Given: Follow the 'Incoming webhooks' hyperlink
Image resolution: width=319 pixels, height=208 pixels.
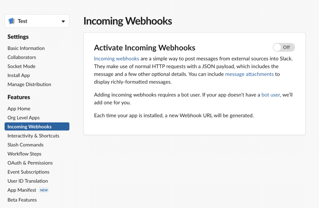Looking at the screenshot, I should click(117, 59).
